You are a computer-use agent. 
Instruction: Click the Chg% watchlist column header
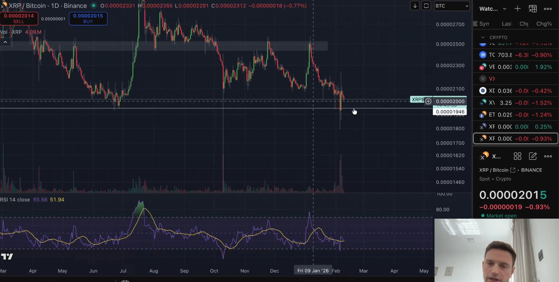(544, 24)
